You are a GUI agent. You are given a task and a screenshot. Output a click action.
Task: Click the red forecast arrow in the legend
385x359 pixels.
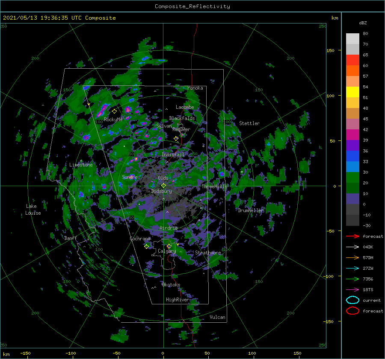click(x=352, y=236)
